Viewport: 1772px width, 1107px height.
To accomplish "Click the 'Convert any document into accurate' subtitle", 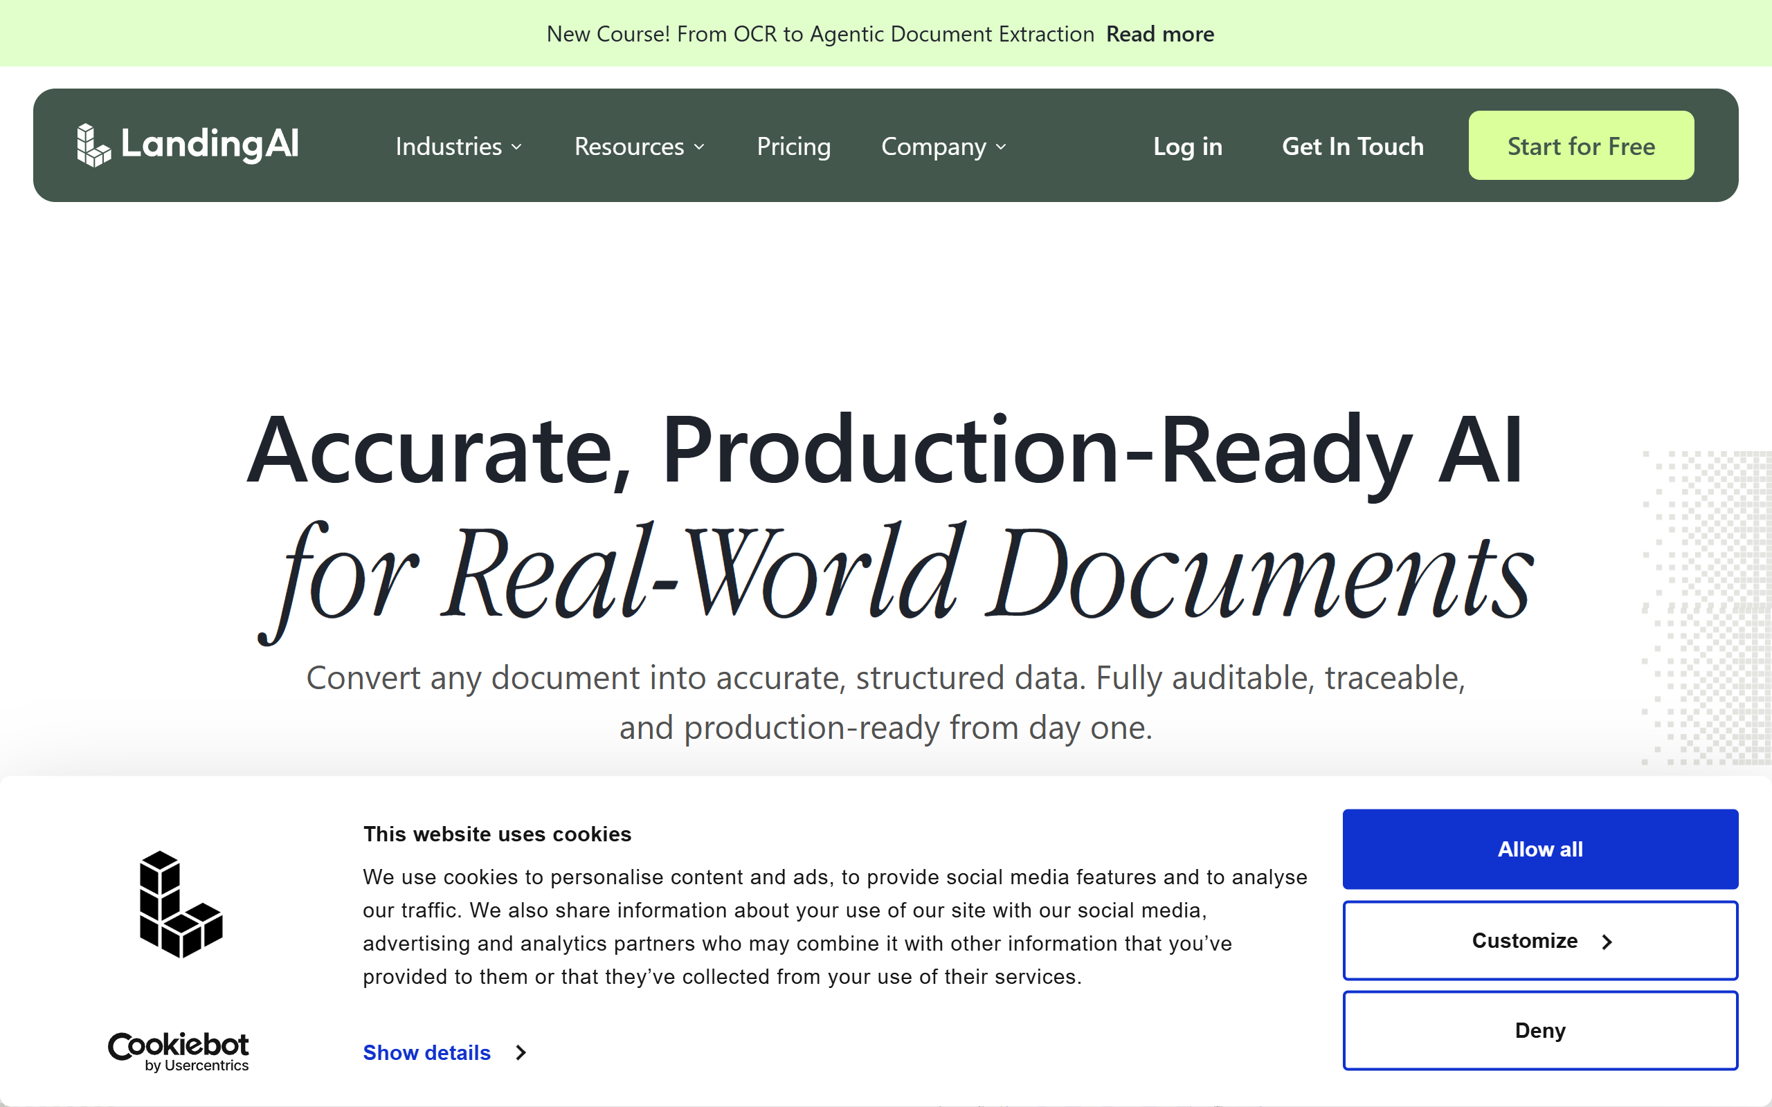I will pyautogui.click(x=885, y=702).
